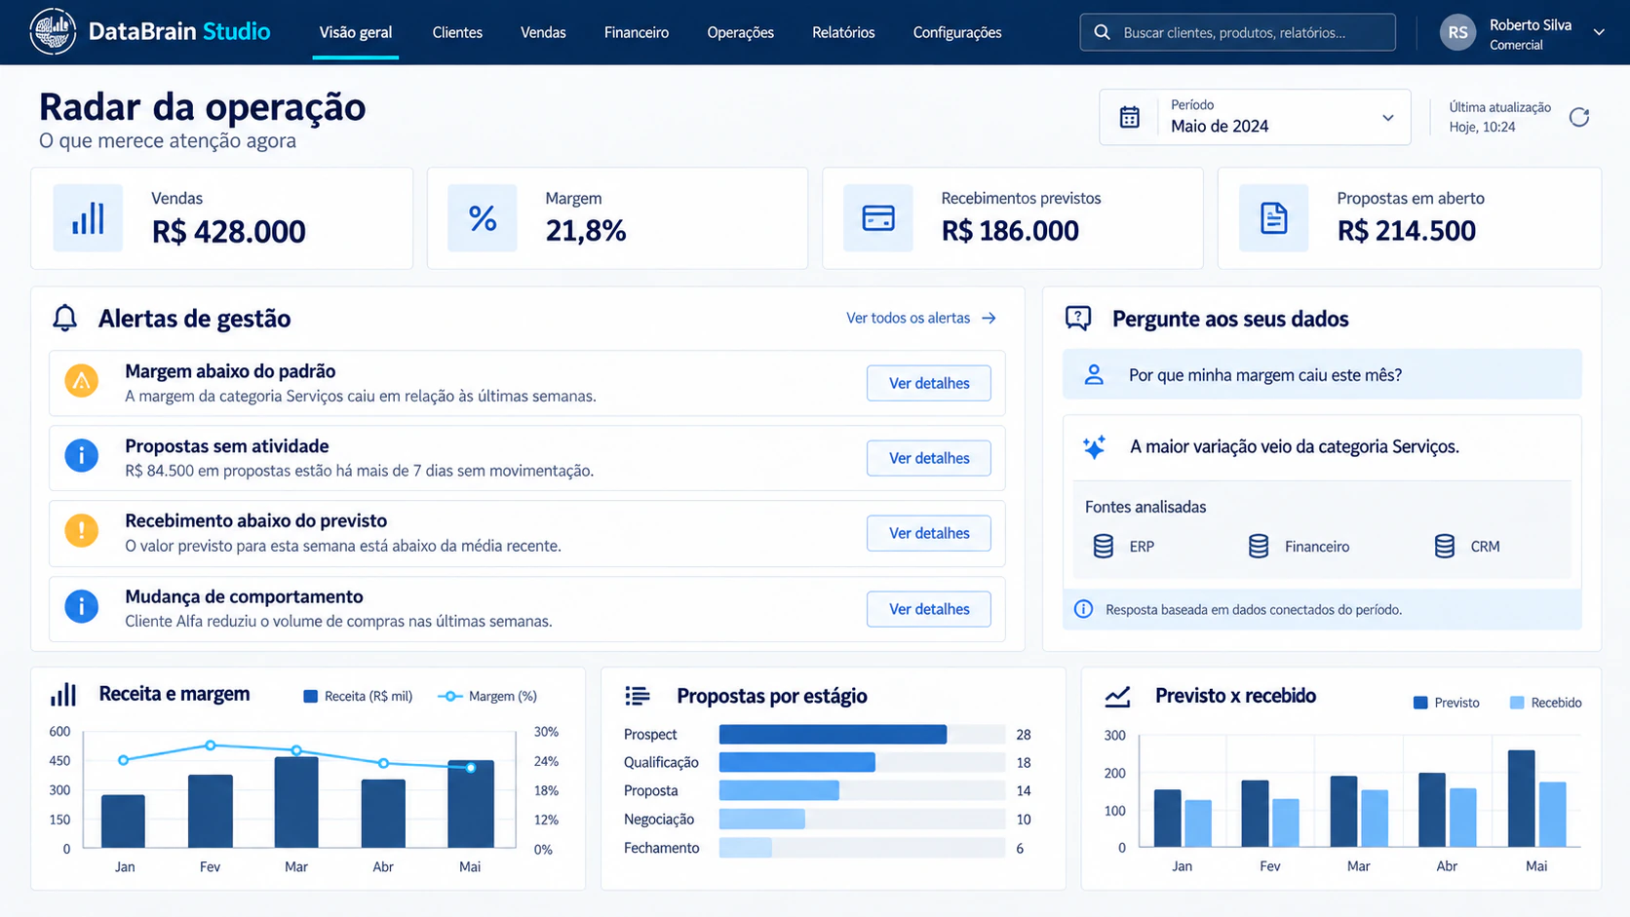The width and height of the screenshot is (1630, 917).
Task: Click the bell icon beside Alertas de gestão
Action: pos(65,319)
